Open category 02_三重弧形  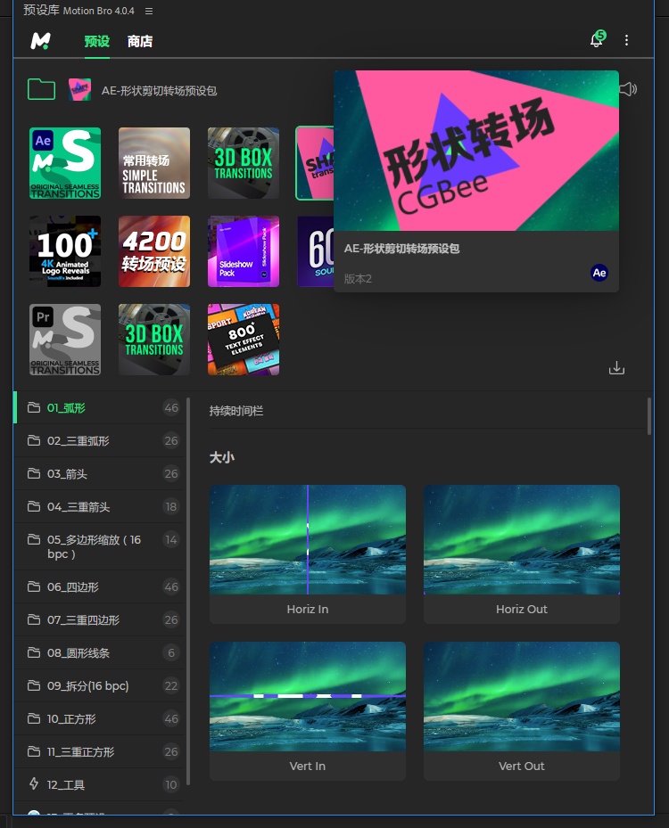[x=99, y=440]
